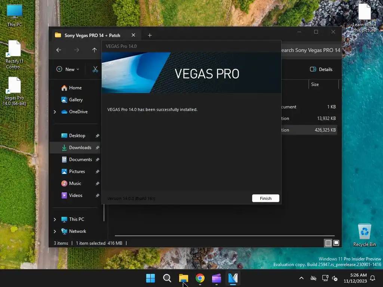This screenshot has height=287, width=383.
Task: Open the purple clapperboard taskbar app
Action: pyautogui.click(x=217, y=278)
